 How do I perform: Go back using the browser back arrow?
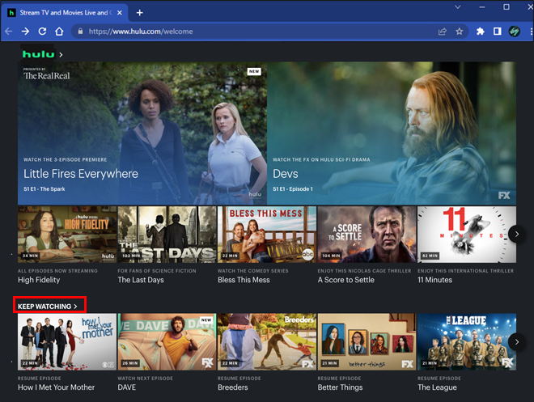(x=9, y=32)
